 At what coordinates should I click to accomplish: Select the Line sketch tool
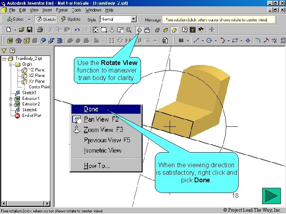click(x=196, y=40)
